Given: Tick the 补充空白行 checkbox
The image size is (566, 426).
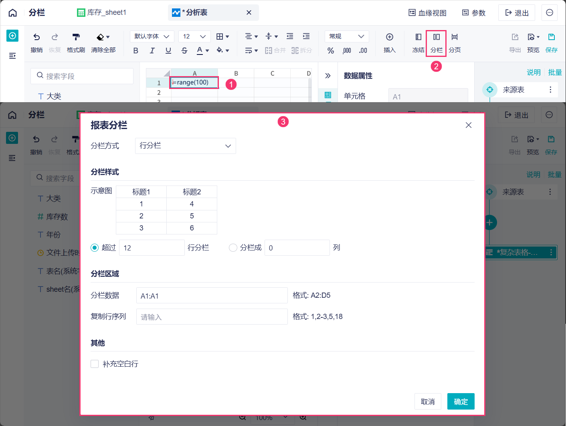Looking at the screenshot, I should [95, 364].
